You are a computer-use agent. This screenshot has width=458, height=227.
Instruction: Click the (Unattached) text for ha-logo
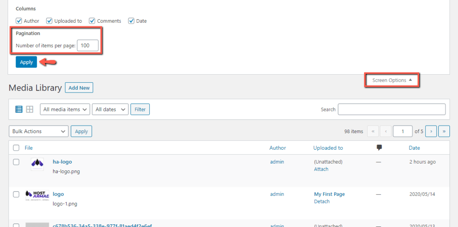(x=328, y=162)
